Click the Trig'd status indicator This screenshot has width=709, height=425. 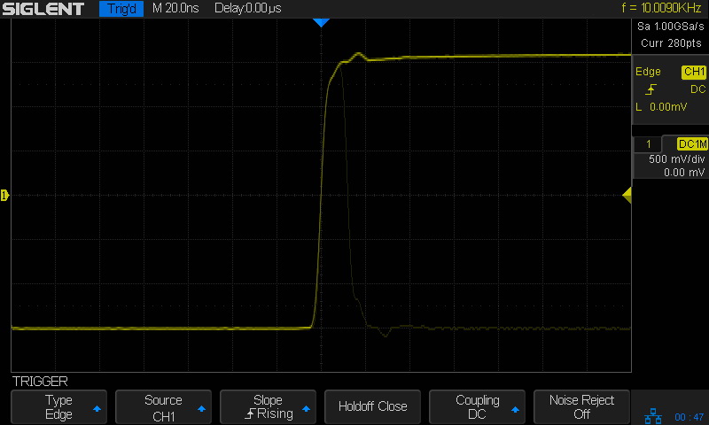click(x=121, y=9)
